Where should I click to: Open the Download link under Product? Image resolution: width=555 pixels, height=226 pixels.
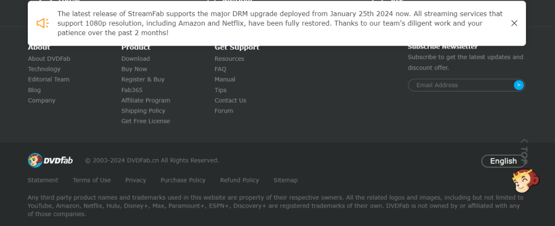pyautogui.click(x=136, y=58)
